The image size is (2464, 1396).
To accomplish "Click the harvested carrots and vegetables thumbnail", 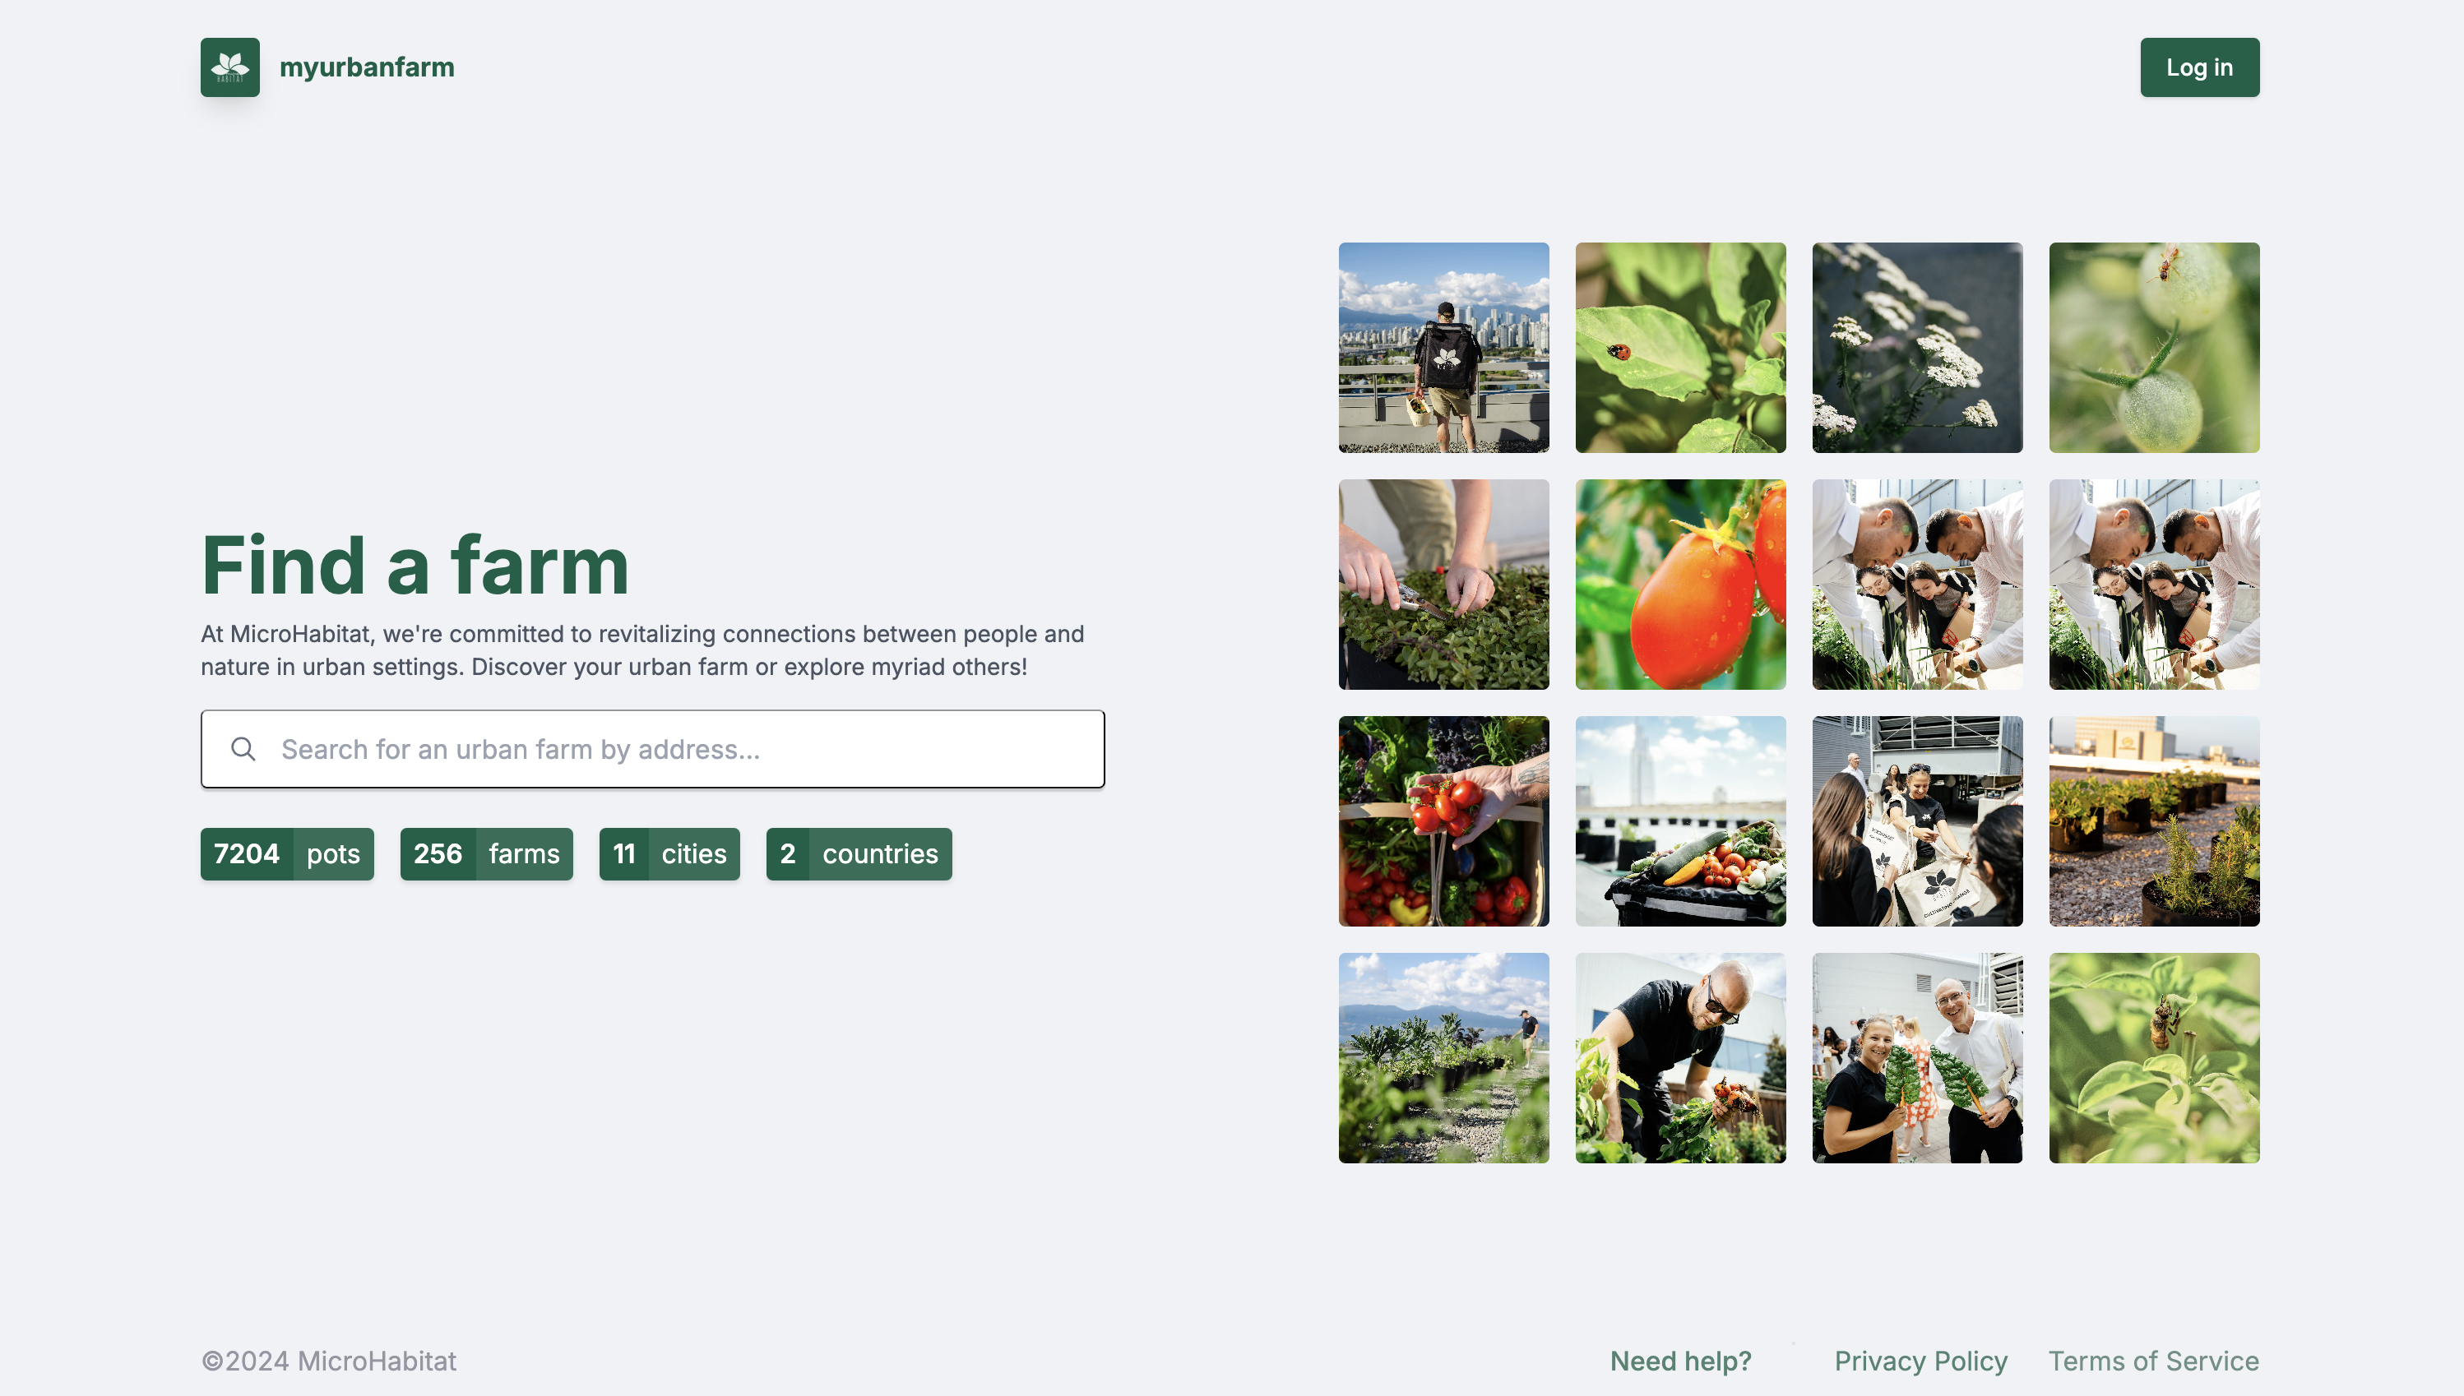I will point(1680,820).
